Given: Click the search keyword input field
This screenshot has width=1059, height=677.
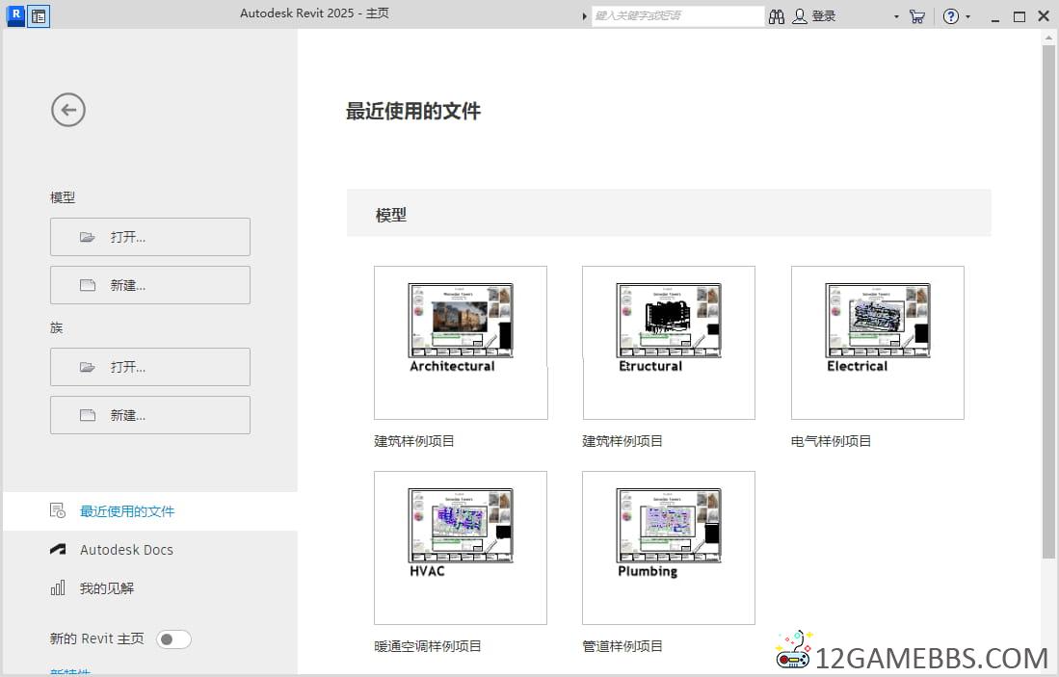Looking at the screenshot, I should click(677, 16).
